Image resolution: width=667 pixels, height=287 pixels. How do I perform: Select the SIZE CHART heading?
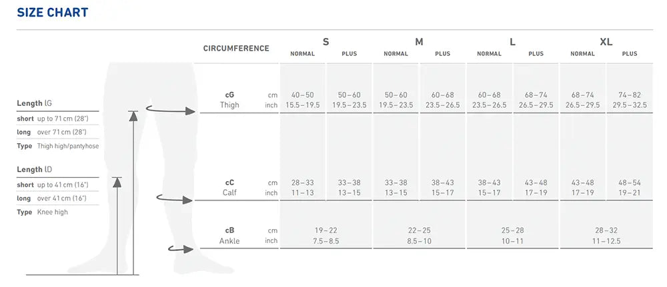(x=52, y=13)
